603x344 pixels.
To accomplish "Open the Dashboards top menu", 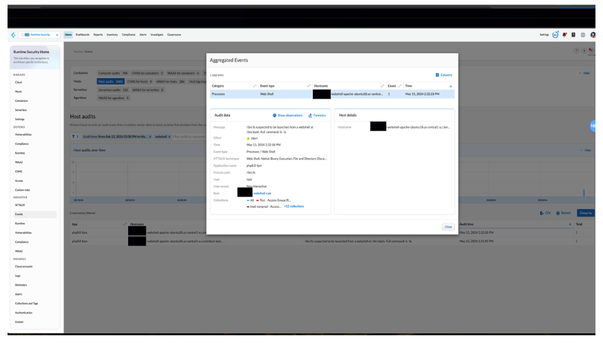I will click(82, 35).
